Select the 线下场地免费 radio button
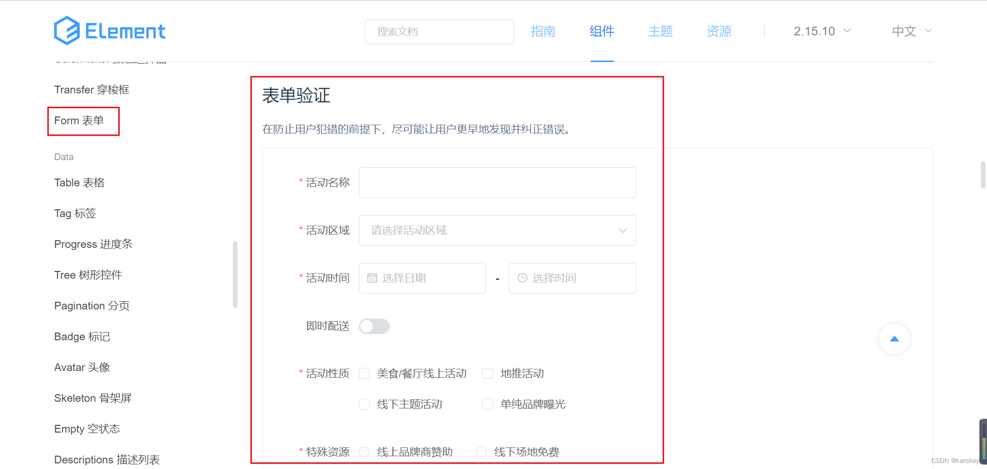Screen dimensions: 987x469 click(481, 452)
